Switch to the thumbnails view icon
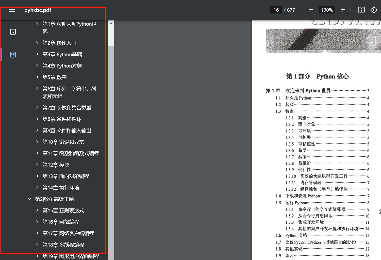 (13, 32)
